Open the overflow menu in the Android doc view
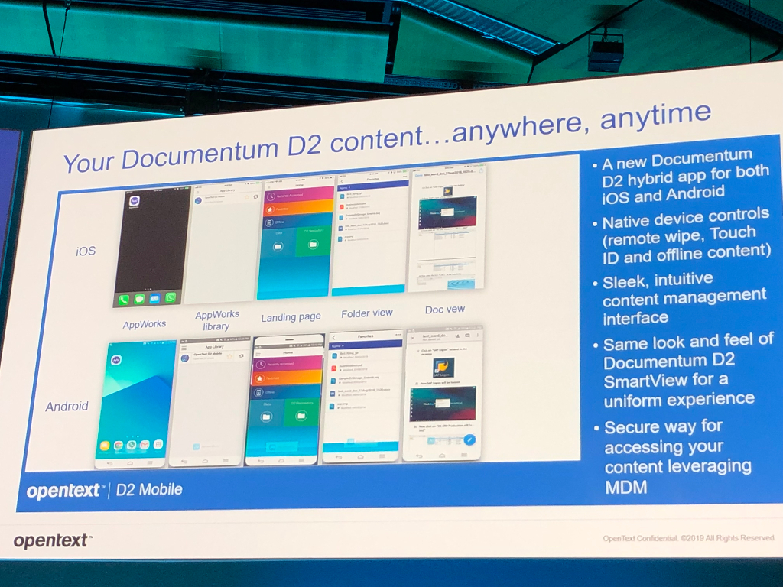The image size is (783, 587). pos(477,335)
